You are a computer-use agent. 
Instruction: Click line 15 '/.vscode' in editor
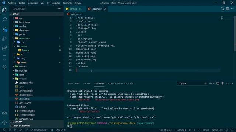82,67
